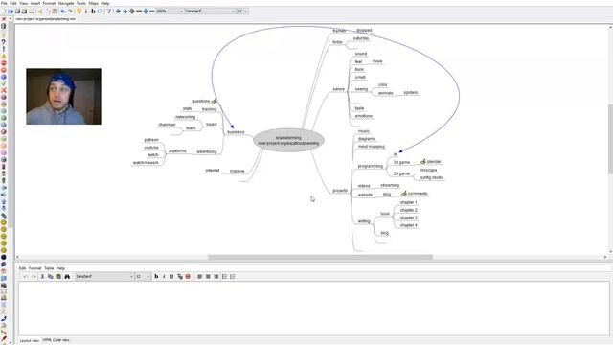Select the 'programming' node
Image resolution: width=613 pixels, height=345 pixels.
(371, 166)
